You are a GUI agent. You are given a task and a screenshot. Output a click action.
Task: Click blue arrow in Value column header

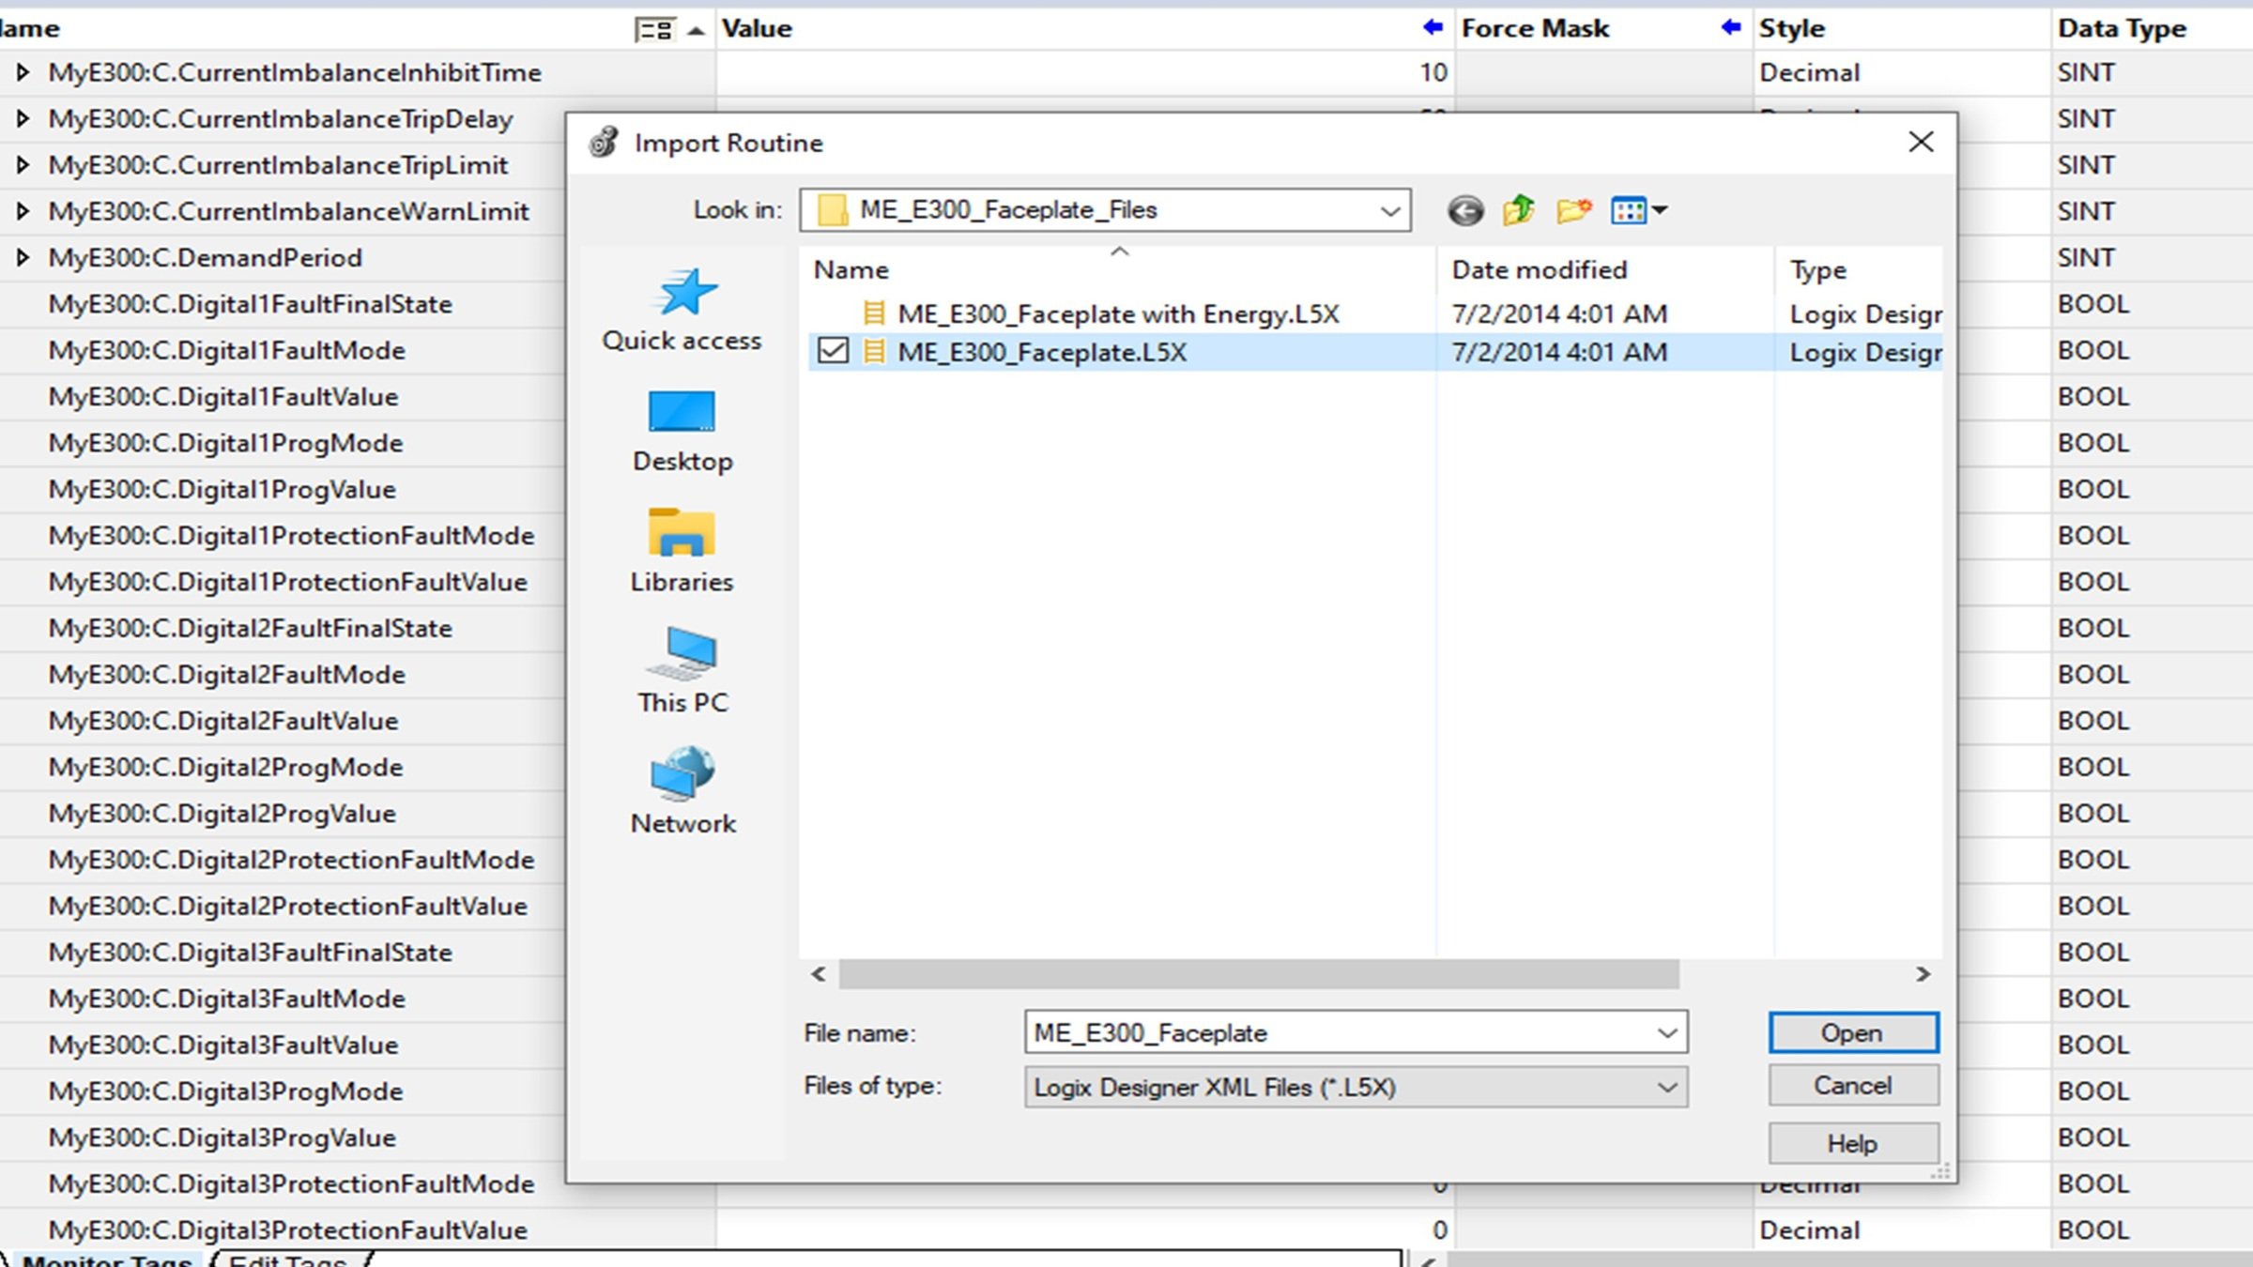[x=1433, y=27]
